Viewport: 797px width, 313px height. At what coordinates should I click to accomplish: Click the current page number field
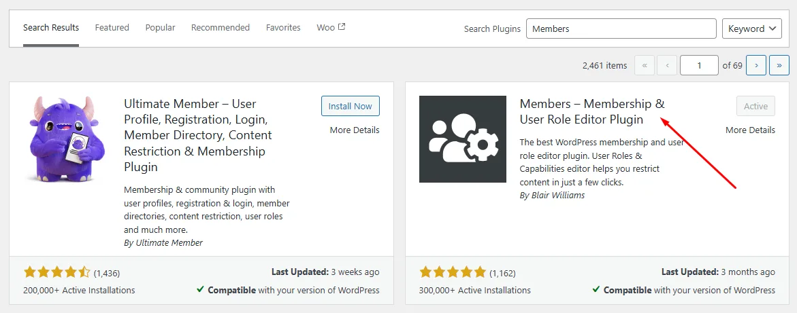699,65
